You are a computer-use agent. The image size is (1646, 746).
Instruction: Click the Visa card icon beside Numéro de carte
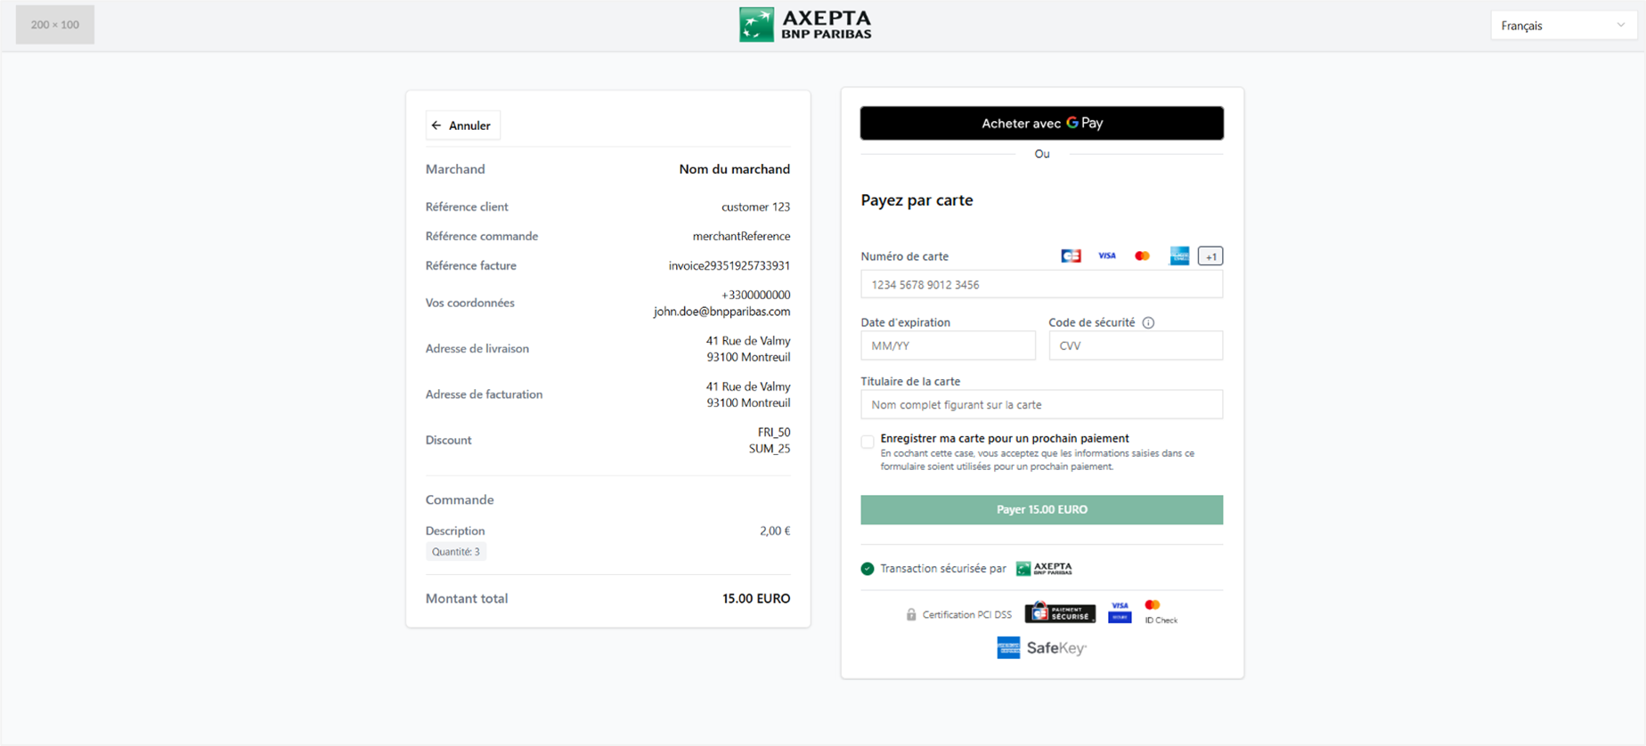pyautogui.click(x=1106, y=256)
